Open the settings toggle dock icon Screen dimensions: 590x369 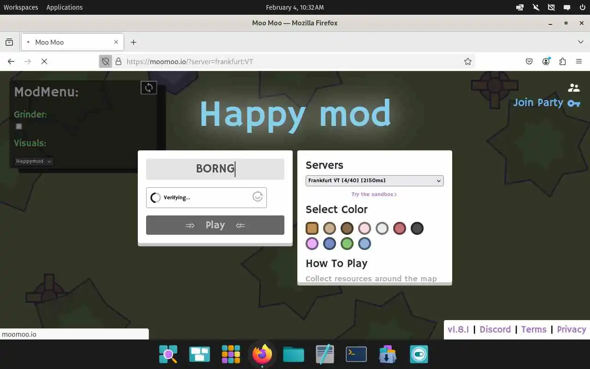(x=419, y=354)
